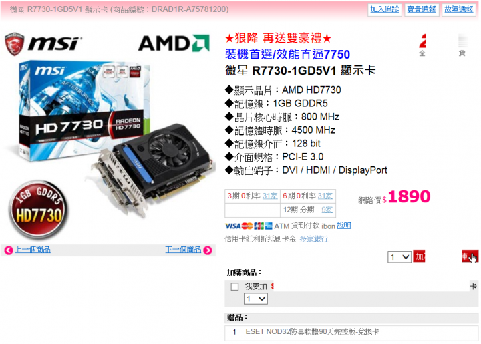Click the MSI dragon shield logo
Image resolution: width=481 pixels, height=344 pixels.
coord(14,44)
